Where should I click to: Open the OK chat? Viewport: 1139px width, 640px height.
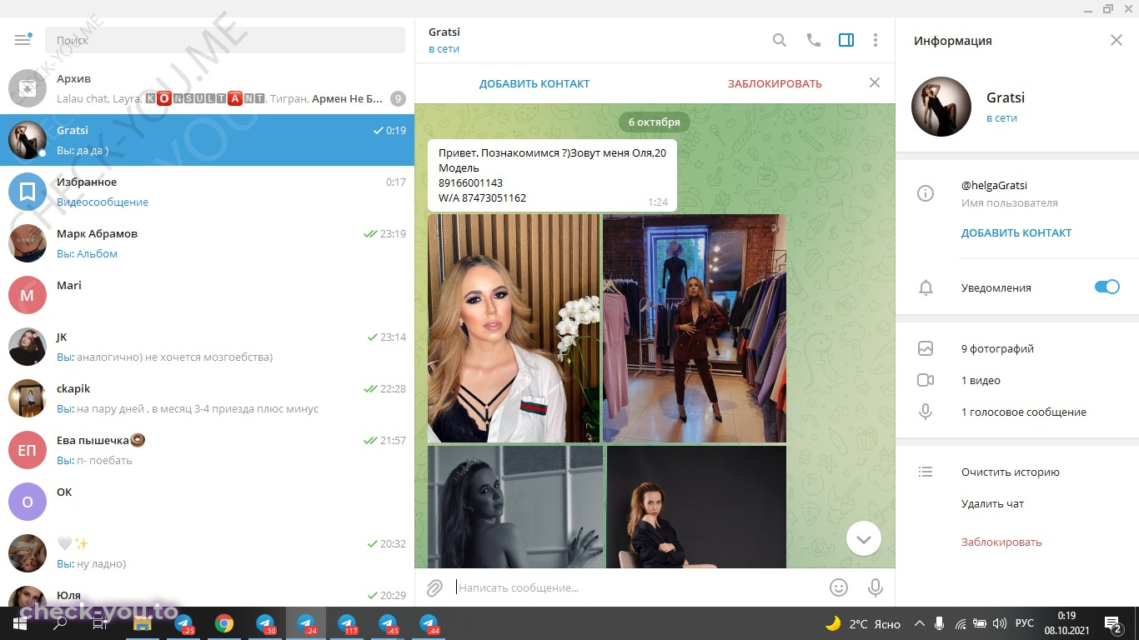[x=207, y=502]
